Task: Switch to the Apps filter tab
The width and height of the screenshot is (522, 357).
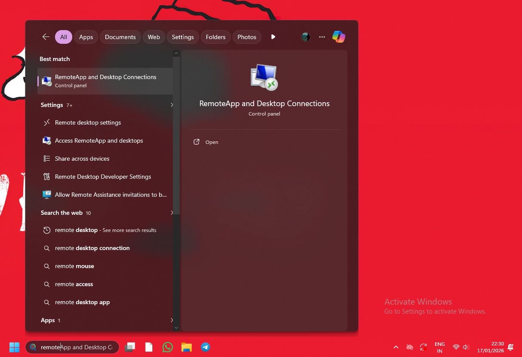Action: click(86, 37)
